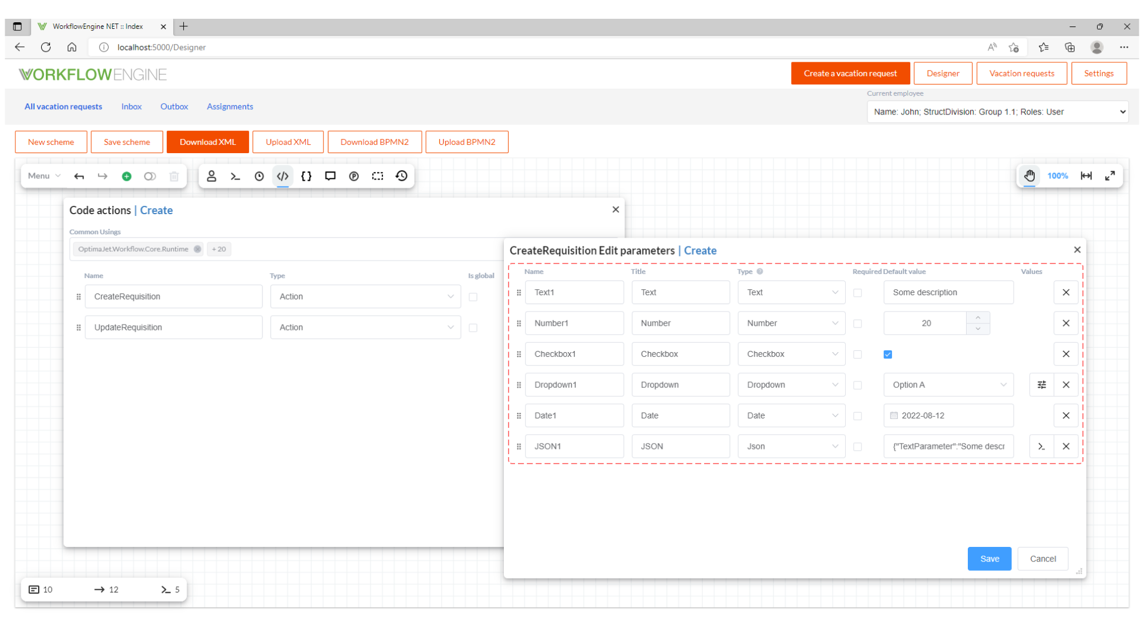The image size is (1144, 632).
Task: Open CreateRequisition Type Action dropdown
Action: [365, 297]
